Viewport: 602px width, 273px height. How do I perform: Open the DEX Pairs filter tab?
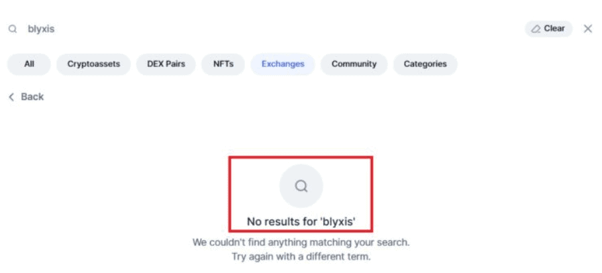(162, 64)
